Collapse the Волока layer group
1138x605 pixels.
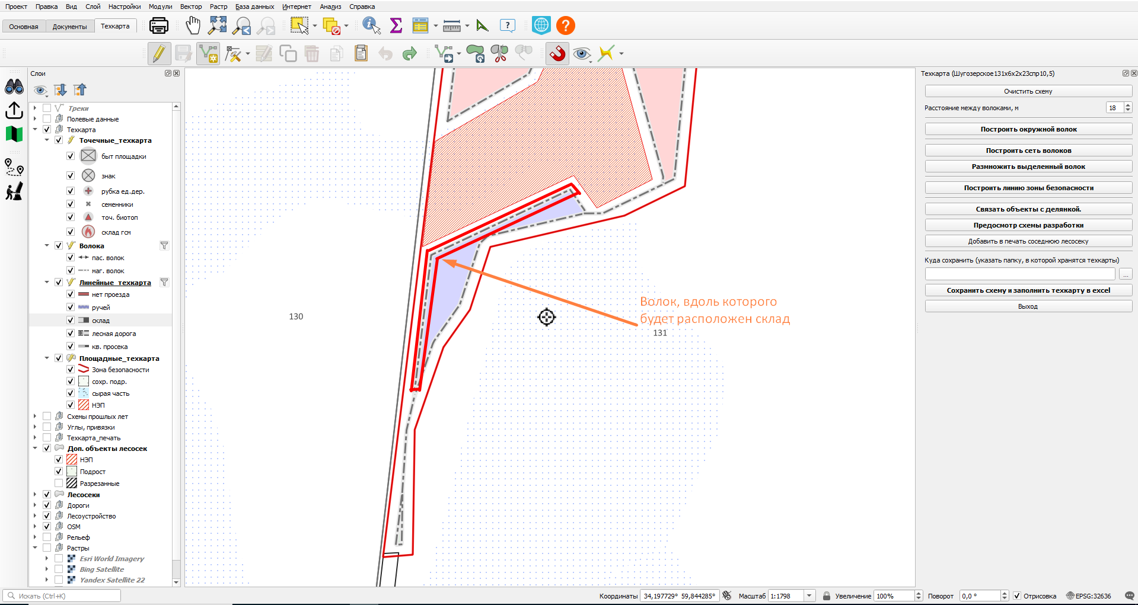47,245
